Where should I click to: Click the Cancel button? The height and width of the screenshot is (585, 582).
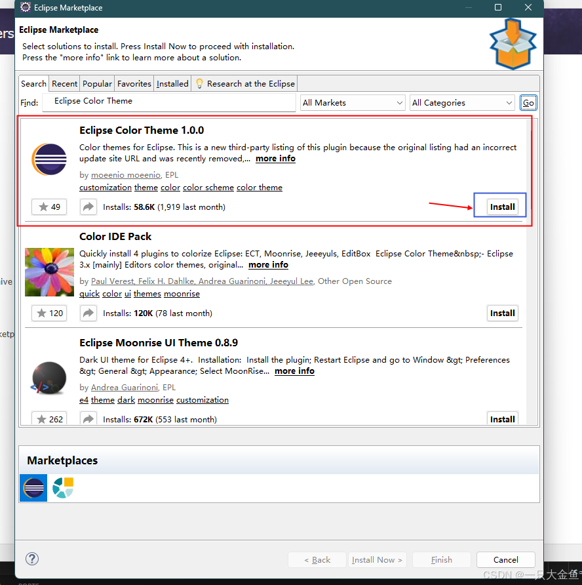coord(505,559)
